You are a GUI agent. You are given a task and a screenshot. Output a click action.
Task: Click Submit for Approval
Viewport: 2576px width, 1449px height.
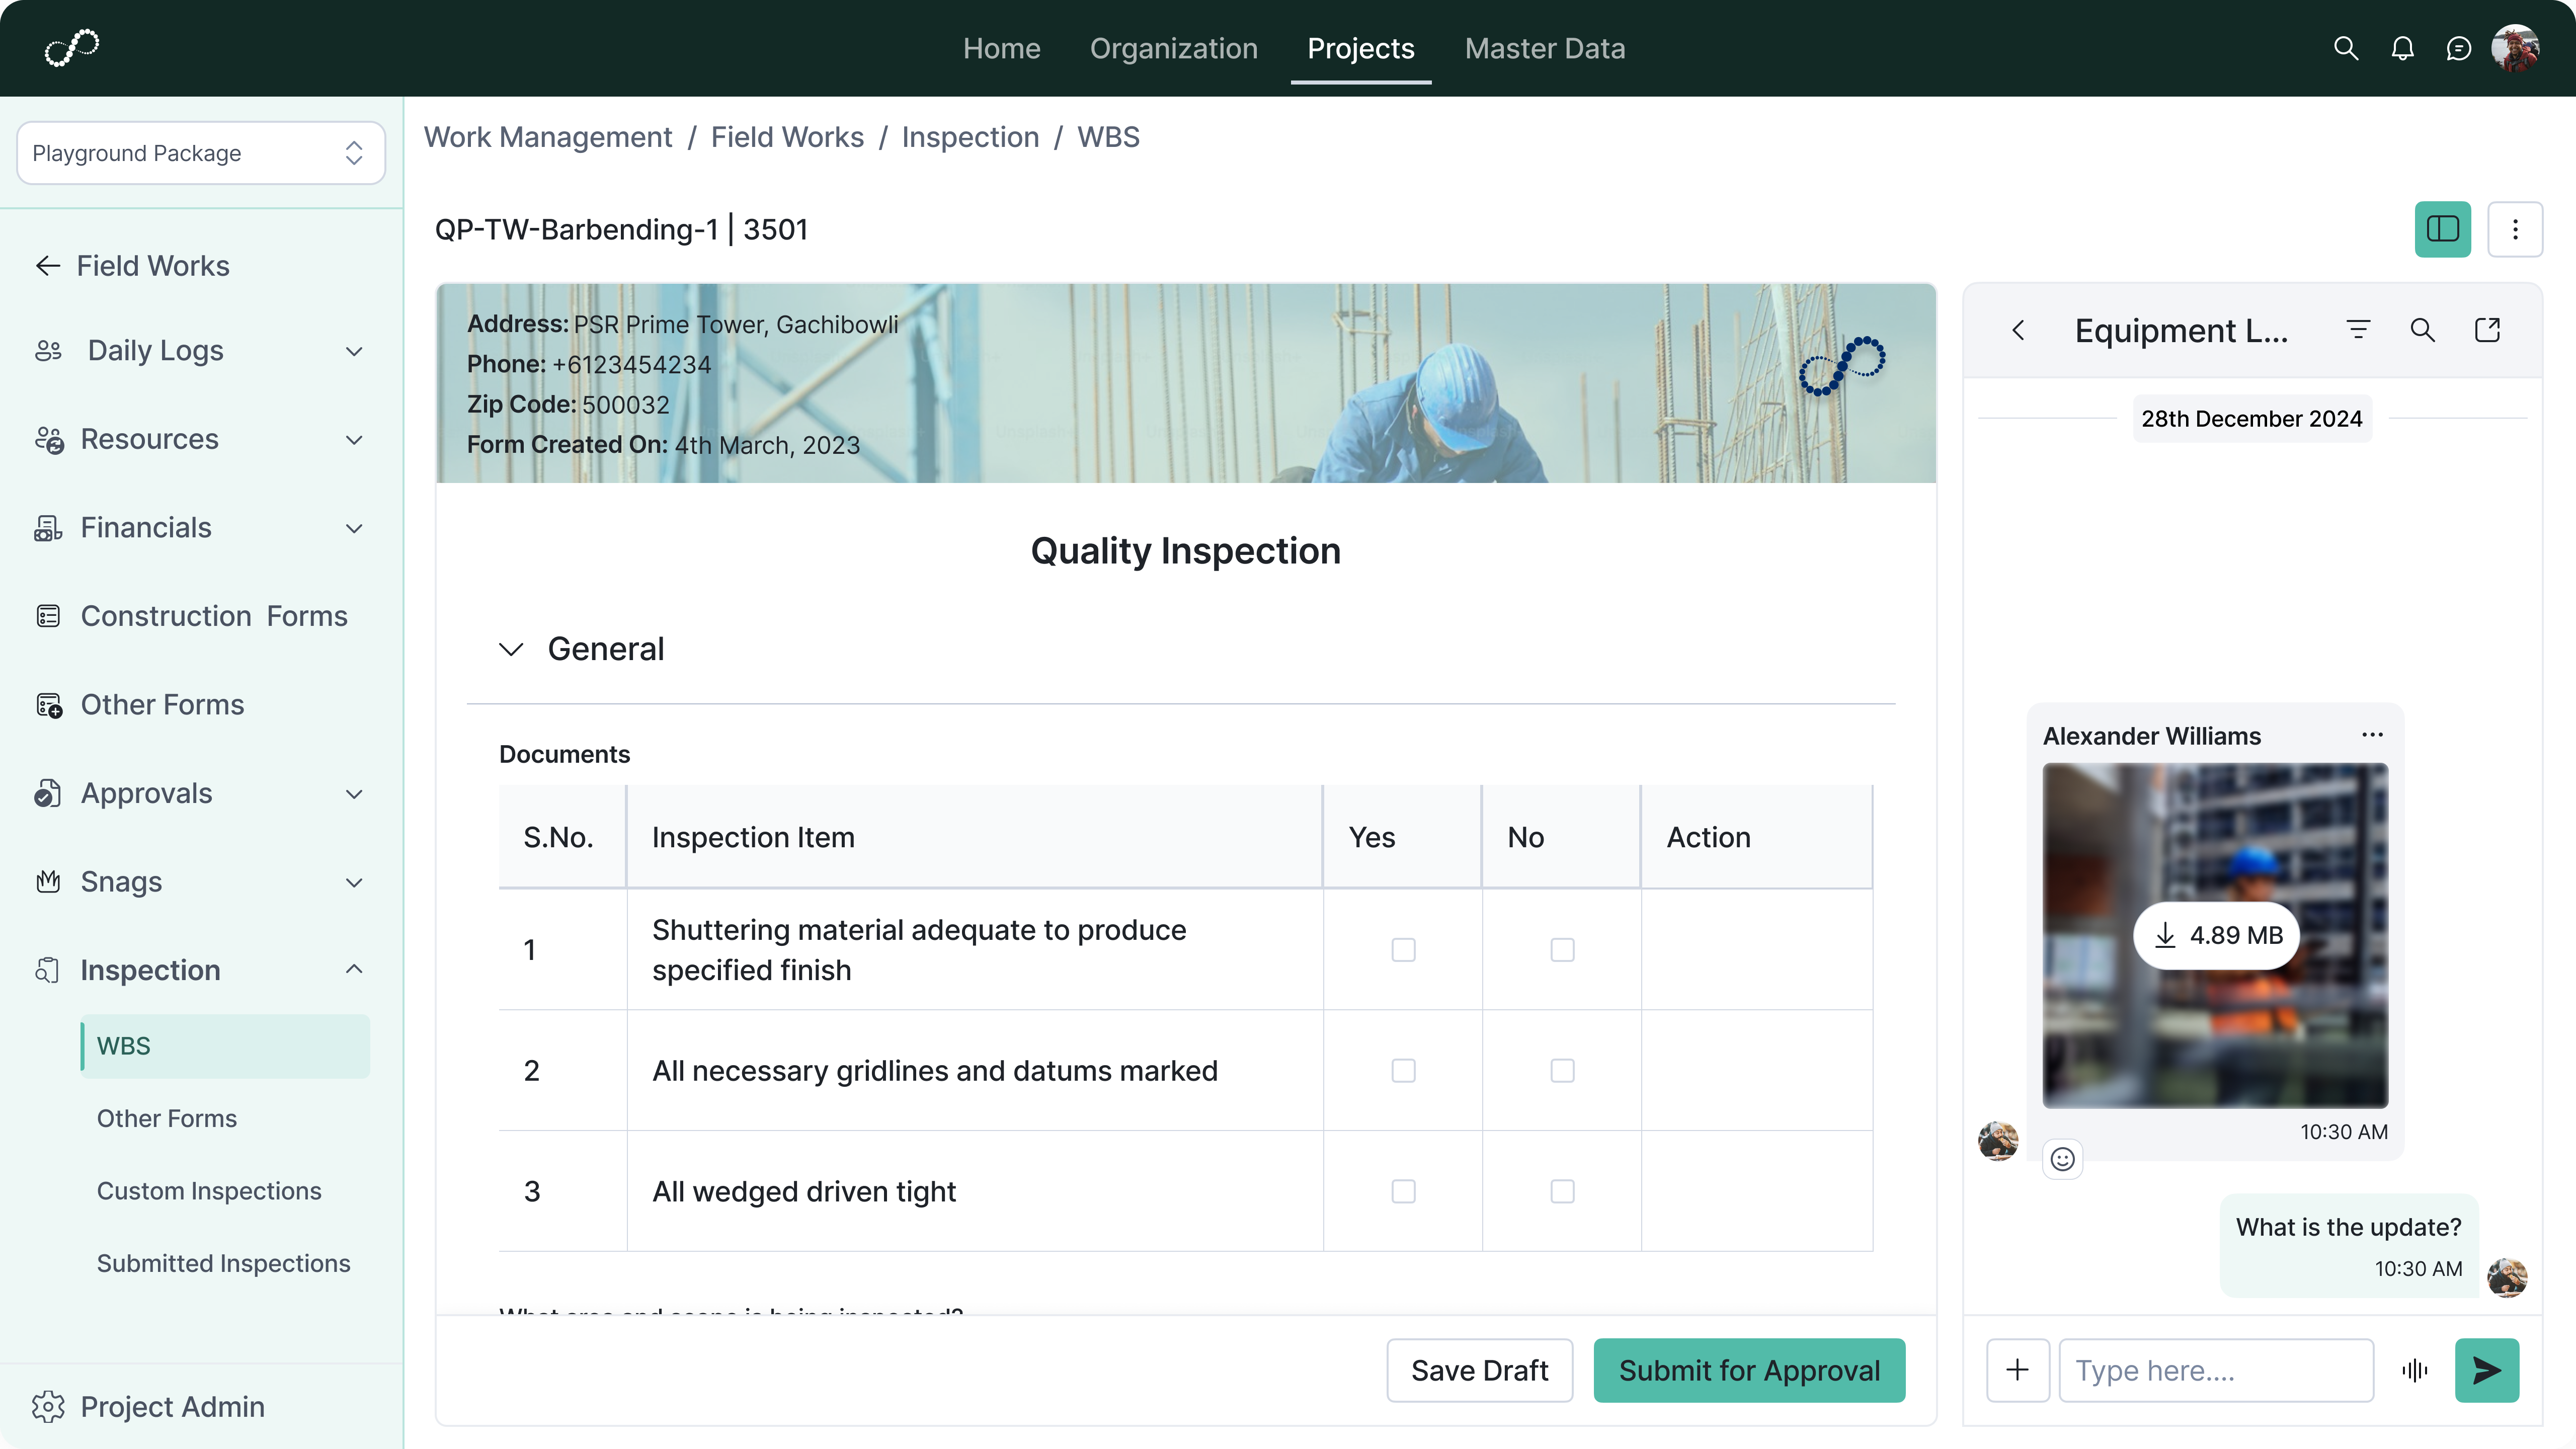(1749, 1370)
